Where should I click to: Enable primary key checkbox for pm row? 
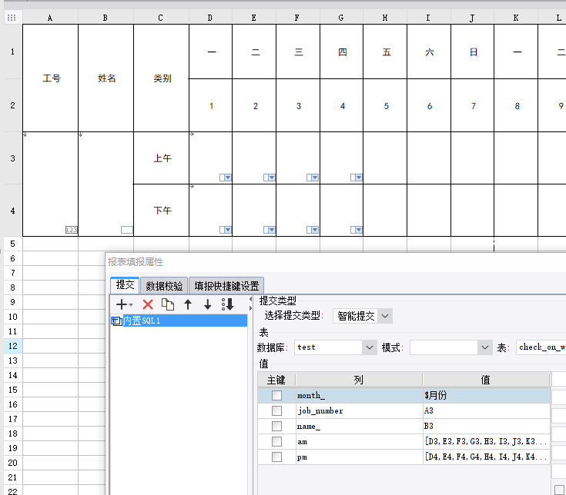277,457
